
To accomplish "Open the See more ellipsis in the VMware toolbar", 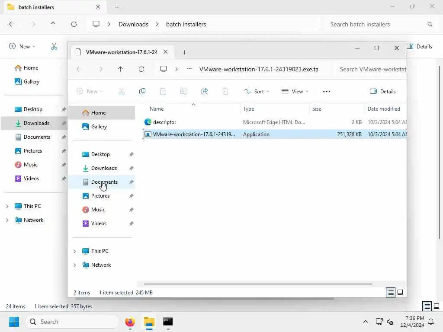I will [327, 92].
